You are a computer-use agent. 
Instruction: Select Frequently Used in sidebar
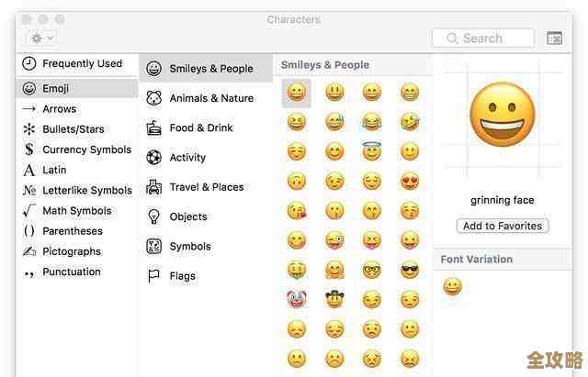click(x=81, y=63)
